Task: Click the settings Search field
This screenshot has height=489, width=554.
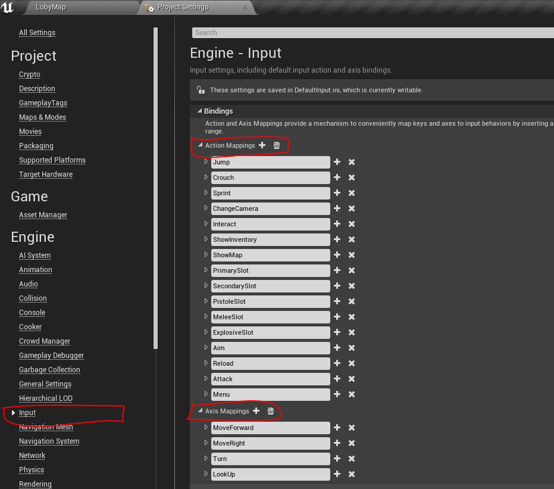Action: [373, 33]
